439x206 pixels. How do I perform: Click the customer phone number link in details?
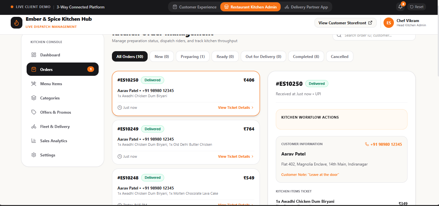click(386, 144)
